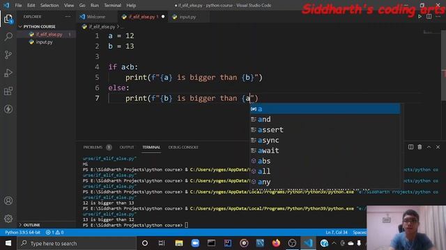Show hidden system tray icons
Viewport: 446px width, 250px height.
point(334,243)
